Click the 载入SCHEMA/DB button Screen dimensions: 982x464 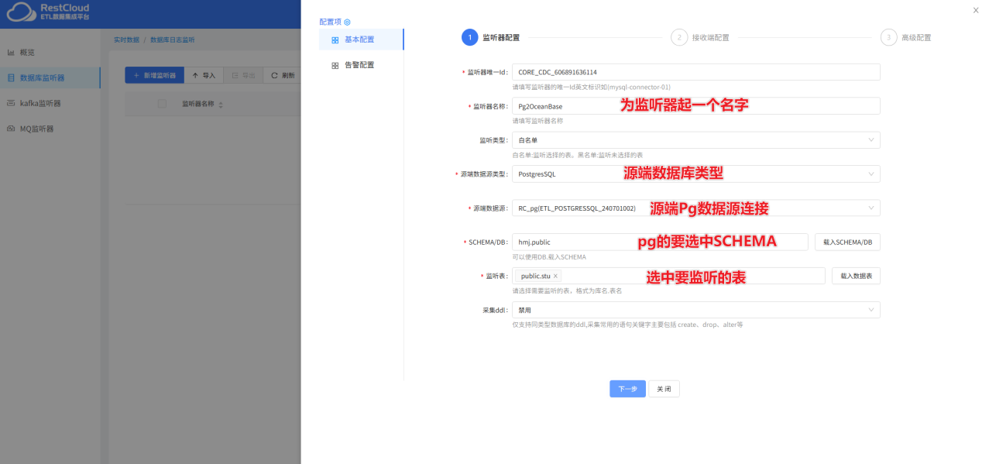847,242
